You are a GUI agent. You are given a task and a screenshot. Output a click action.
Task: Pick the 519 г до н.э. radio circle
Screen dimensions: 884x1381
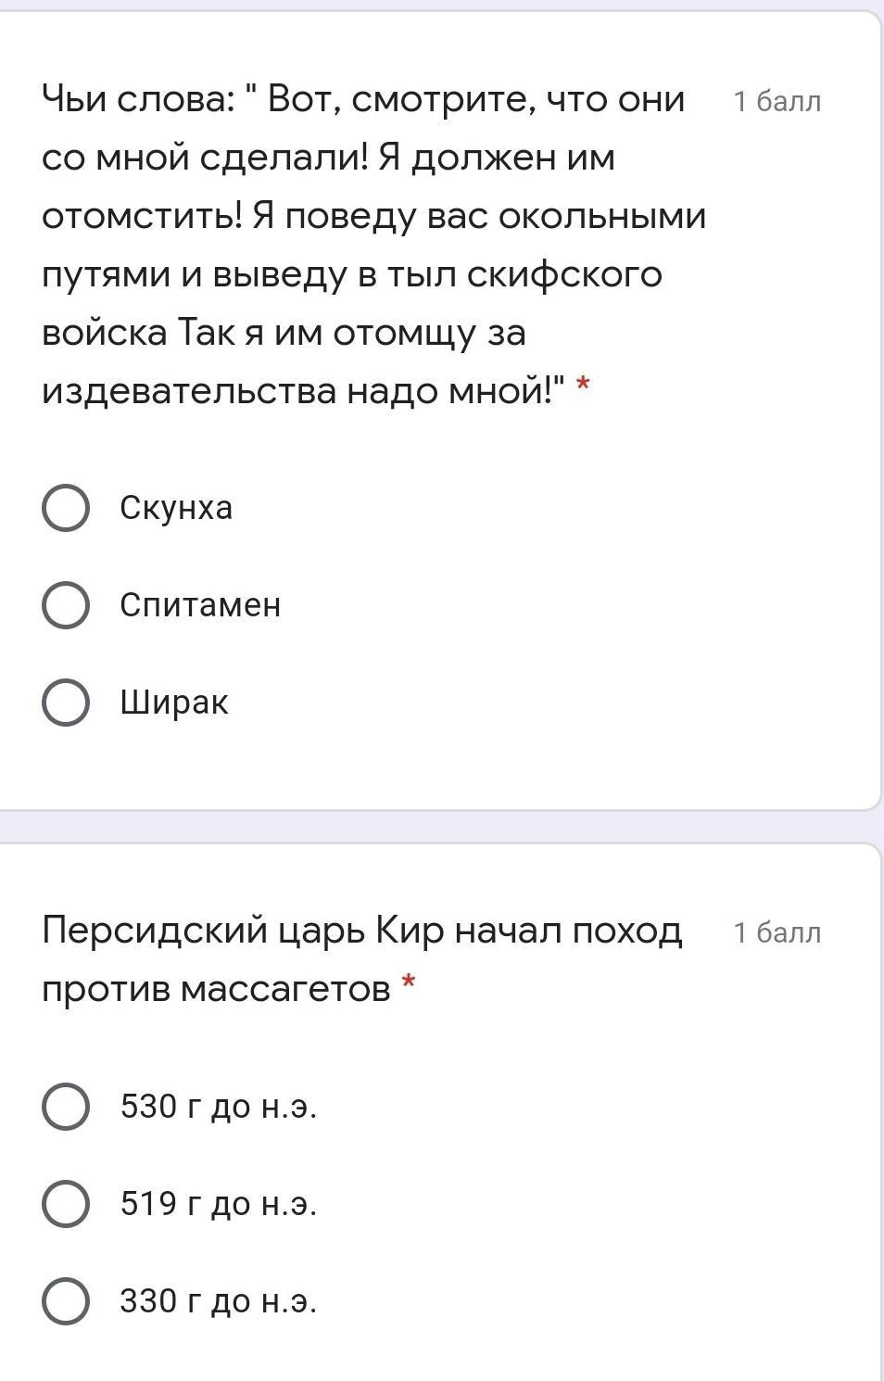(x=66, y=1204)
